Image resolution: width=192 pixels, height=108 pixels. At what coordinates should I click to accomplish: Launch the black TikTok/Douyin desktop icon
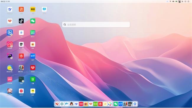coord(21,21)
